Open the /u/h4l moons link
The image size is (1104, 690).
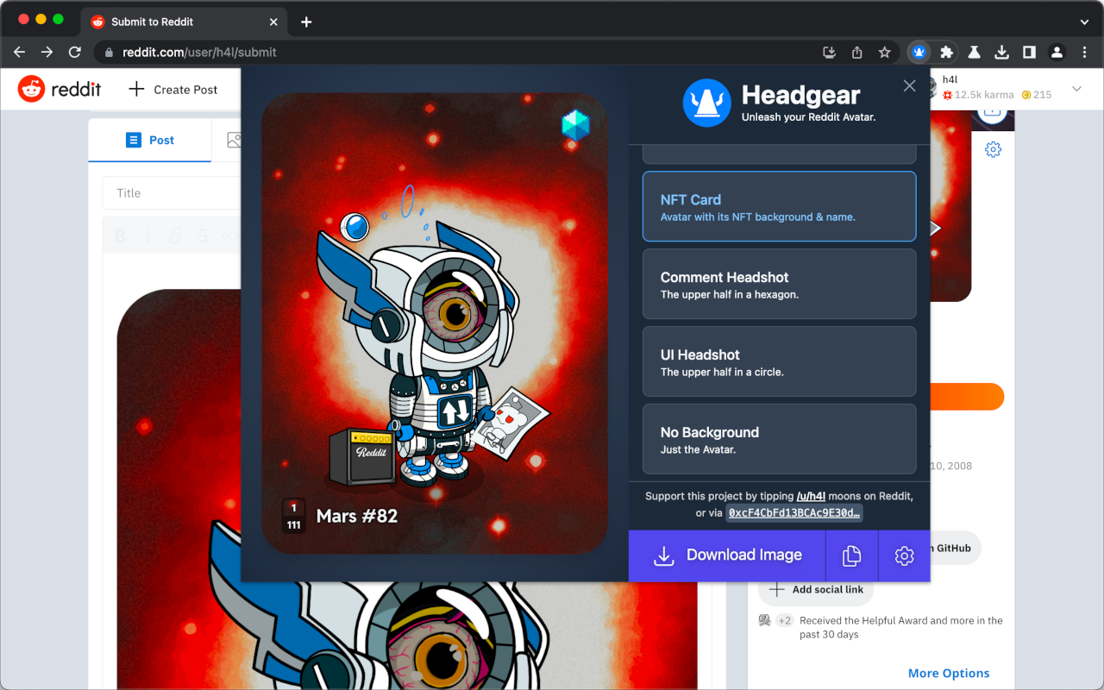(x=812, y=496)
